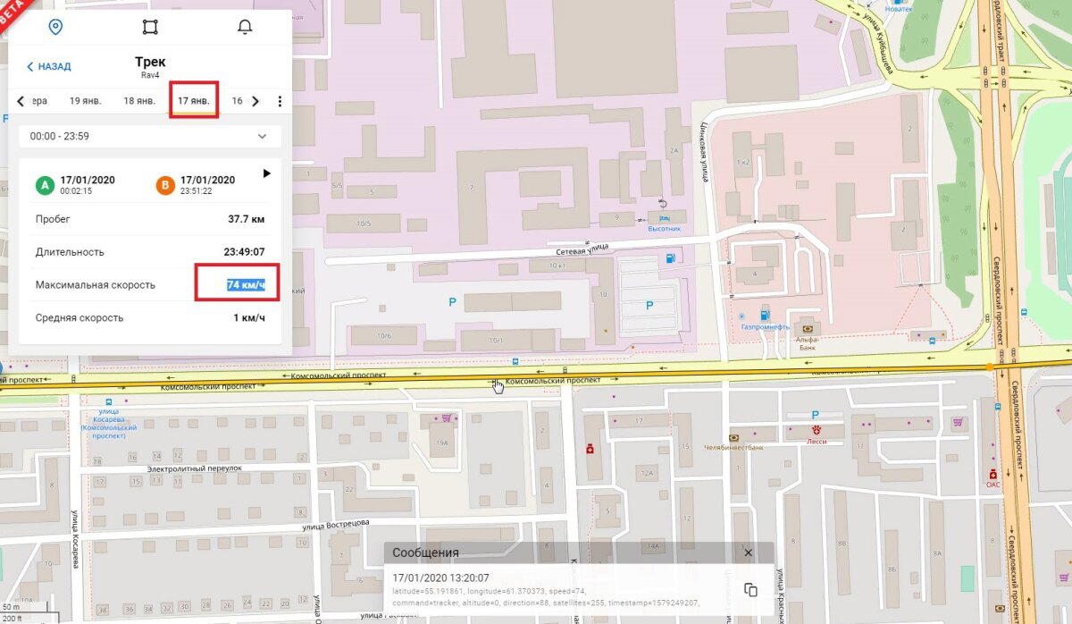Image resolution: width=1072 pixels, height=624 pixels.
Task: Click the message latitude/longitude details text
Action: tap(547, 597)
